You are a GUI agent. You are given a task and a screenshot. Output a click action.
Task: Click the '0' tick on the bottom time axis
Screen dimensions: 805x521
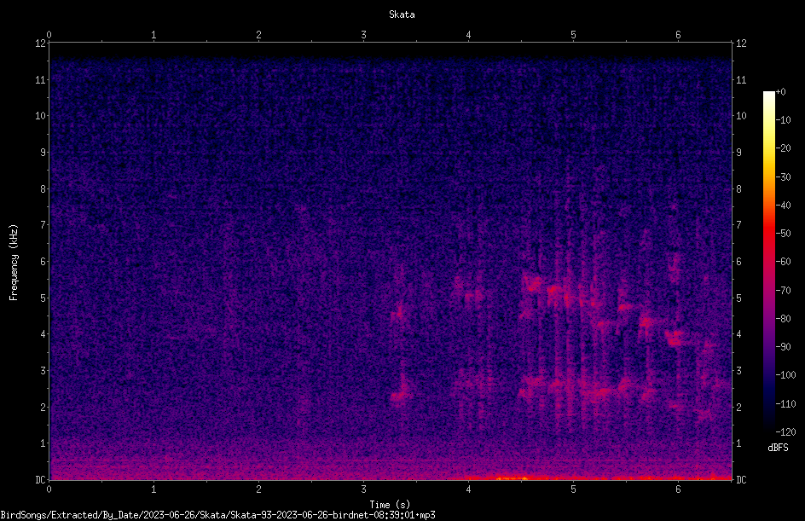click(49, 489)
